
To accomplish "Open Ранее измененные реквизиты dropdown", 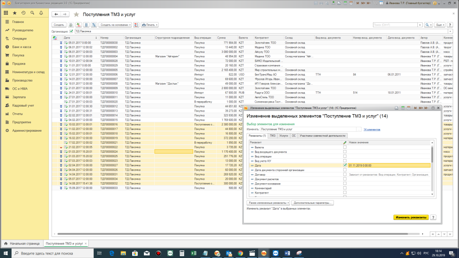I will coord(268,203).
